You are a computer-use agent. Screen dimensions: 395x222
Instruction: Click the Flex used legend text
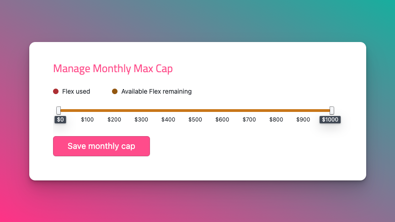(76, 91)
